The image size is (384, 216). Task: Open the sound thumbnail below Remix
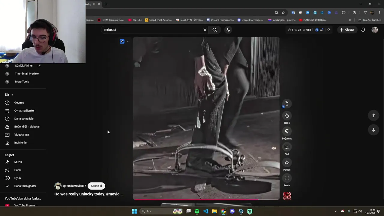point(287,196)
